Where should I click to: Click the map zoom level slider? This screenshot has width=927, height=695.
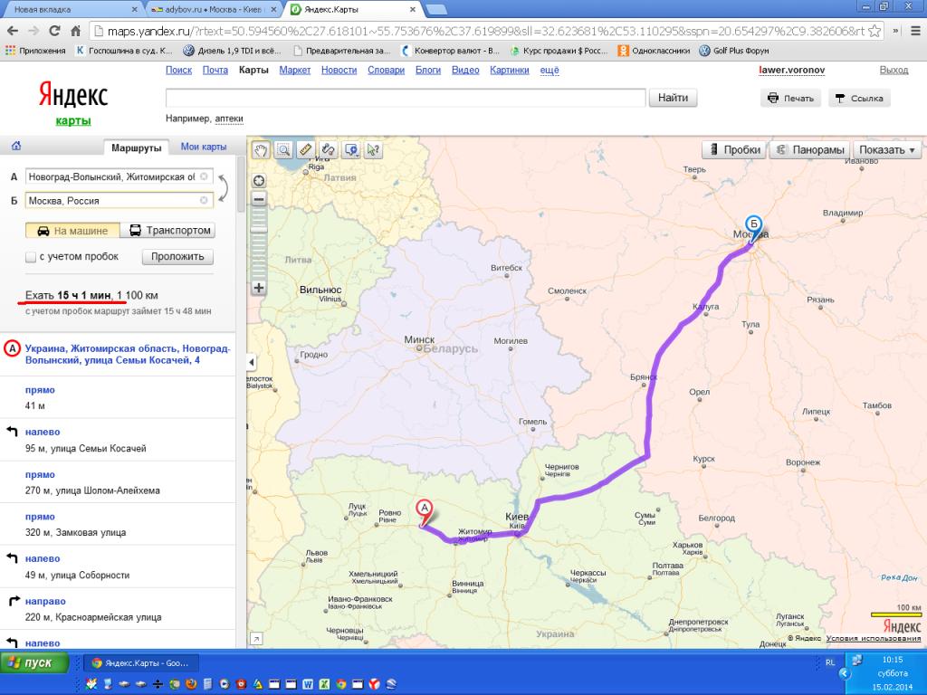[259, 243]
